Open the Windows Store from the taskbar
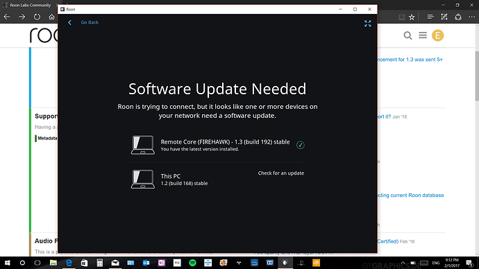Viewport: 479px width, 269px height. pyautogui.click(x=84, y=263)
